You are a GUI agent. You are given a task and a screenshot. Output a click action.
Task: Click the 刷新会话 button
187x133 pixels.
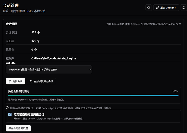coord(15,81)
